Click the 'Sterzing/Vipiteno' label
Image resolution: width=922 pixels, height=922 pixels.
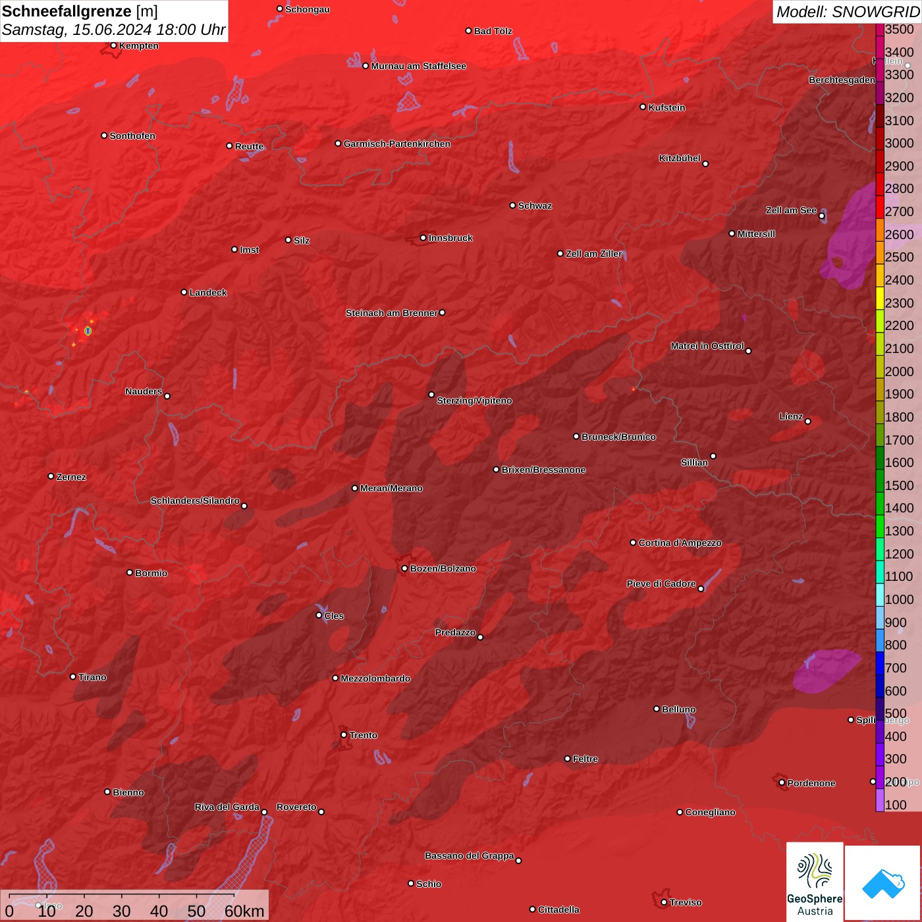tap(474, 400)
